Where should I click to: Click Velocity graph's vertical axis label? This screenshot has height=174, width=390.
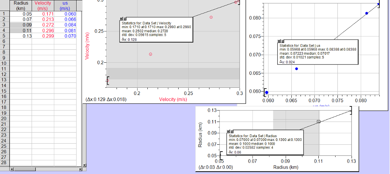pos(87,46)
